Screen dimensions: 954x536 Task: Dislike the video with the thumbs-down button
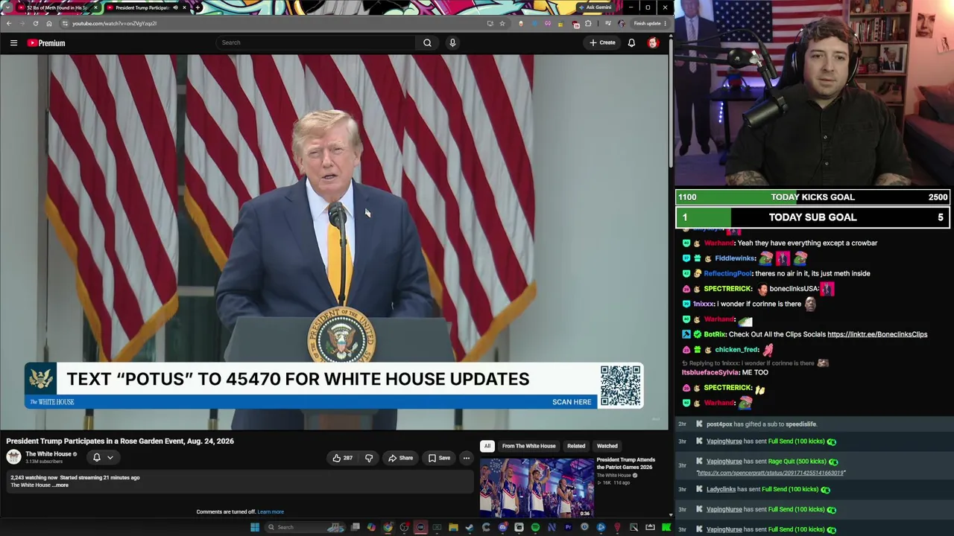(x=369, y=458)
